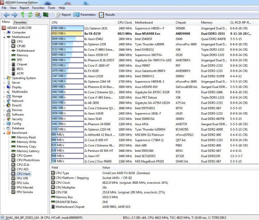Toggle the SHA1_X64_BP_SSSE3_LEA status checkbox
Image resolution: width=259 pixels, height=220 pixels.
(2, 218)
